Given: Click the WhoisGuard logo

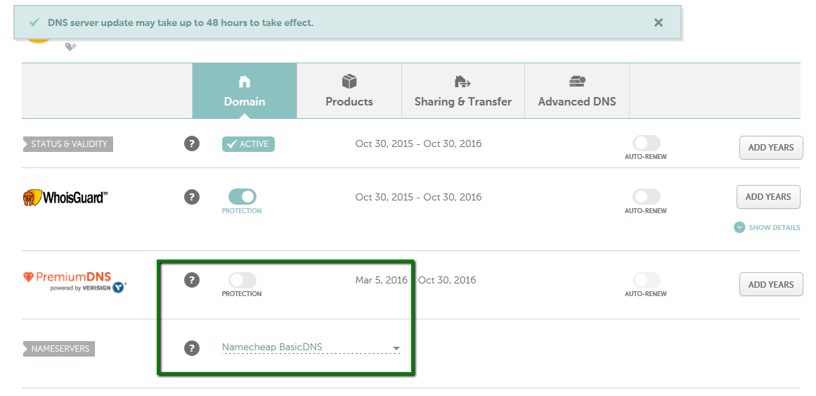Looking at the screenshot, I should pyautogui.click(x=65, y=198).
